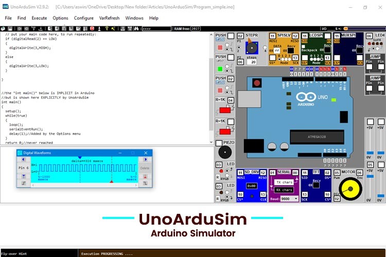This screenshot has height=257, width=386.
Task: Select Mode 3 radio in LCDSPI
Action: (x=322, y=59)
